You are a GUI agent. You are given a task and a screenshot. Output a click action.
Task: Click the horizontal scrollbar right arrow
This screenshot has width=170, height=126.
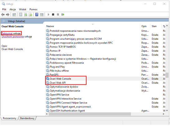[x=163, y=114]
